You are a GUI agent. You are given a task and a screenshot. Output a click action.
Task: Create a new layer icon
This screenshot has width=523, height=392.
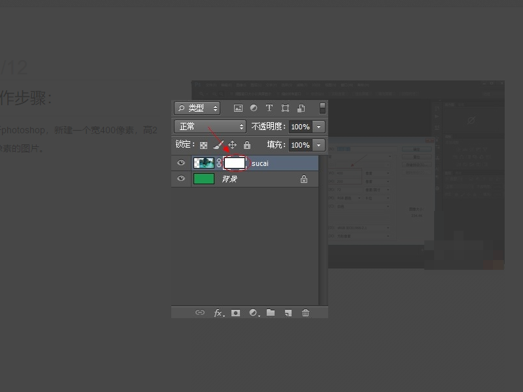pyautogui.click(x=288, y=313)
